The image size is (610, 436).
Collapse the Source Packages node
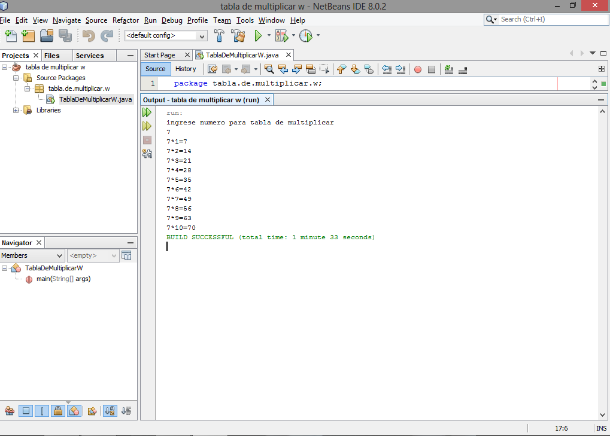click(x=16, y=78)
